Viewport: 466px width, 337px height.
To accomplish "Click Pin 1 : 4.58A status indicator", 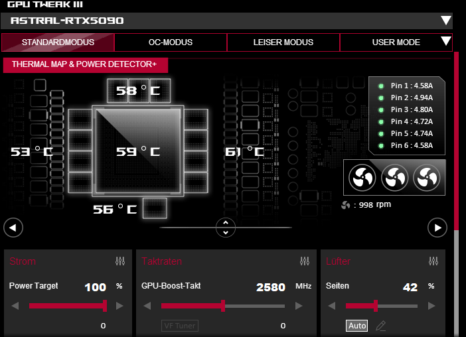I will click(x=381, y=86).
